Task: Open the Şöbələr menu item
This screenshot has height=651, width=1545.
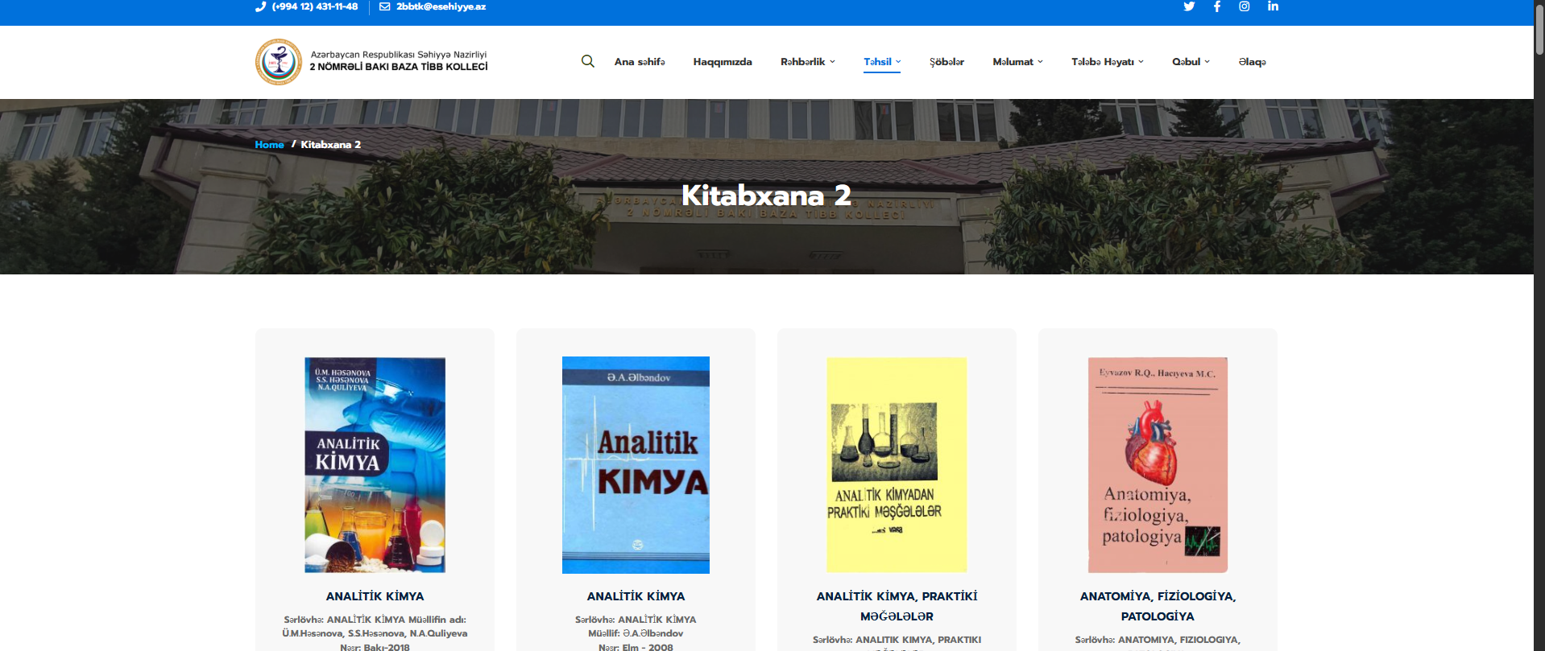Action: 946,62
